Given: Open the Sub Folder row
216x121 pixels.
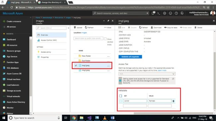Looking at the screenshot, I should [x=92, y=61].
